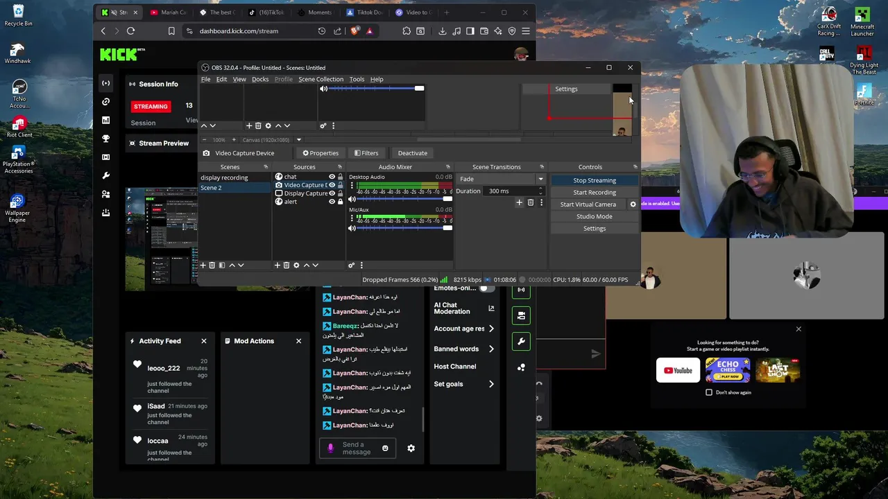Select display recording scene
Screen dimensions: 888x499
click(x=224, y=177)
